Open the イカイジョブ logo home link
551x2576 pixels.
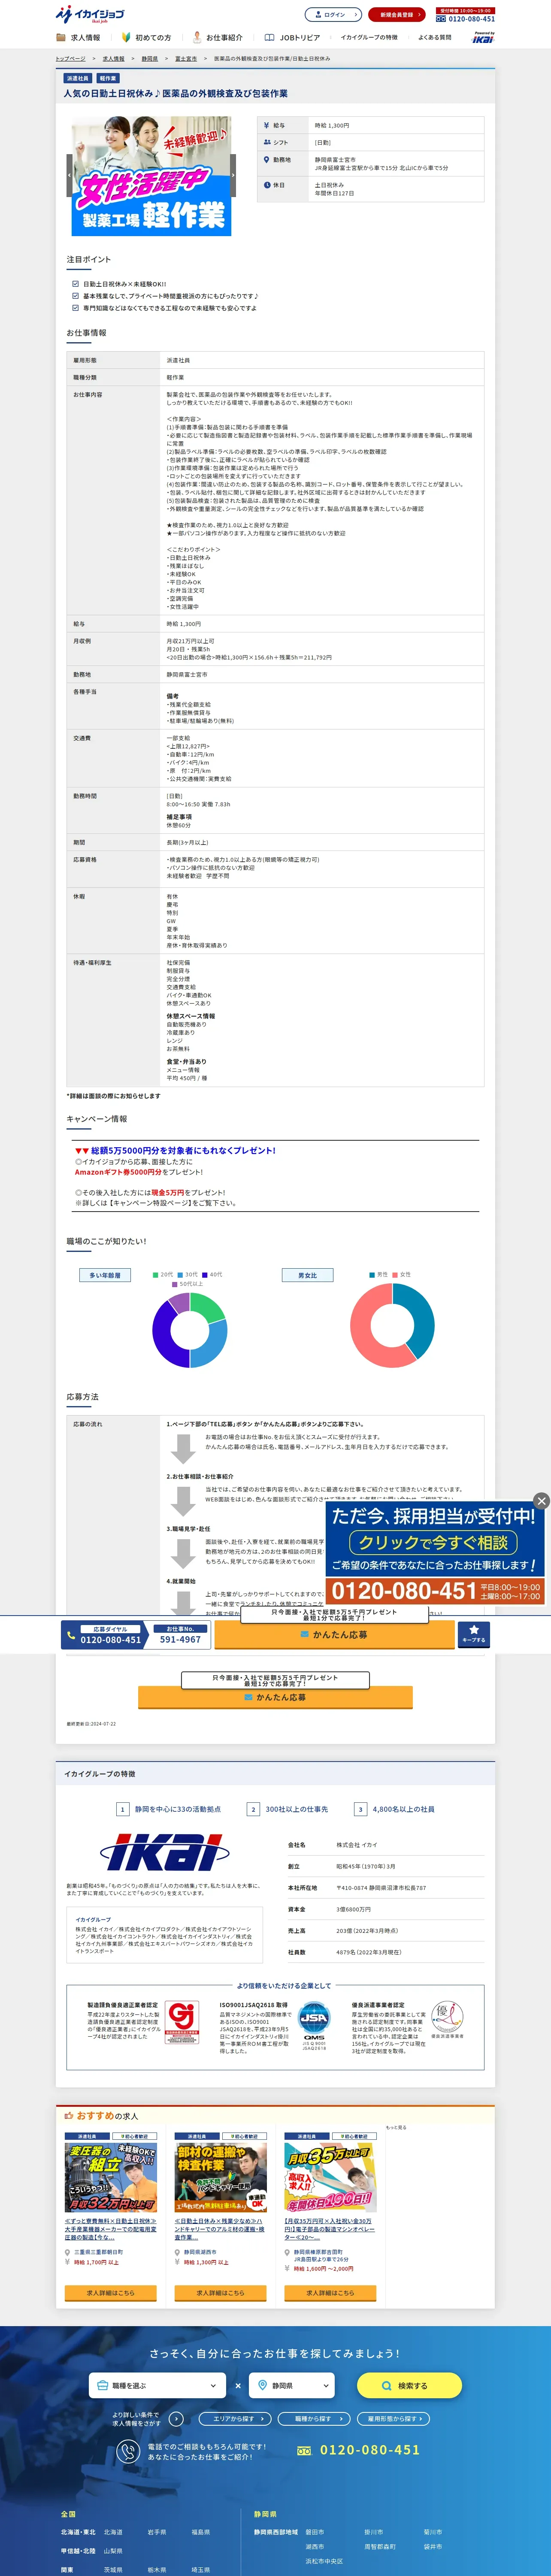click(90, 14)
